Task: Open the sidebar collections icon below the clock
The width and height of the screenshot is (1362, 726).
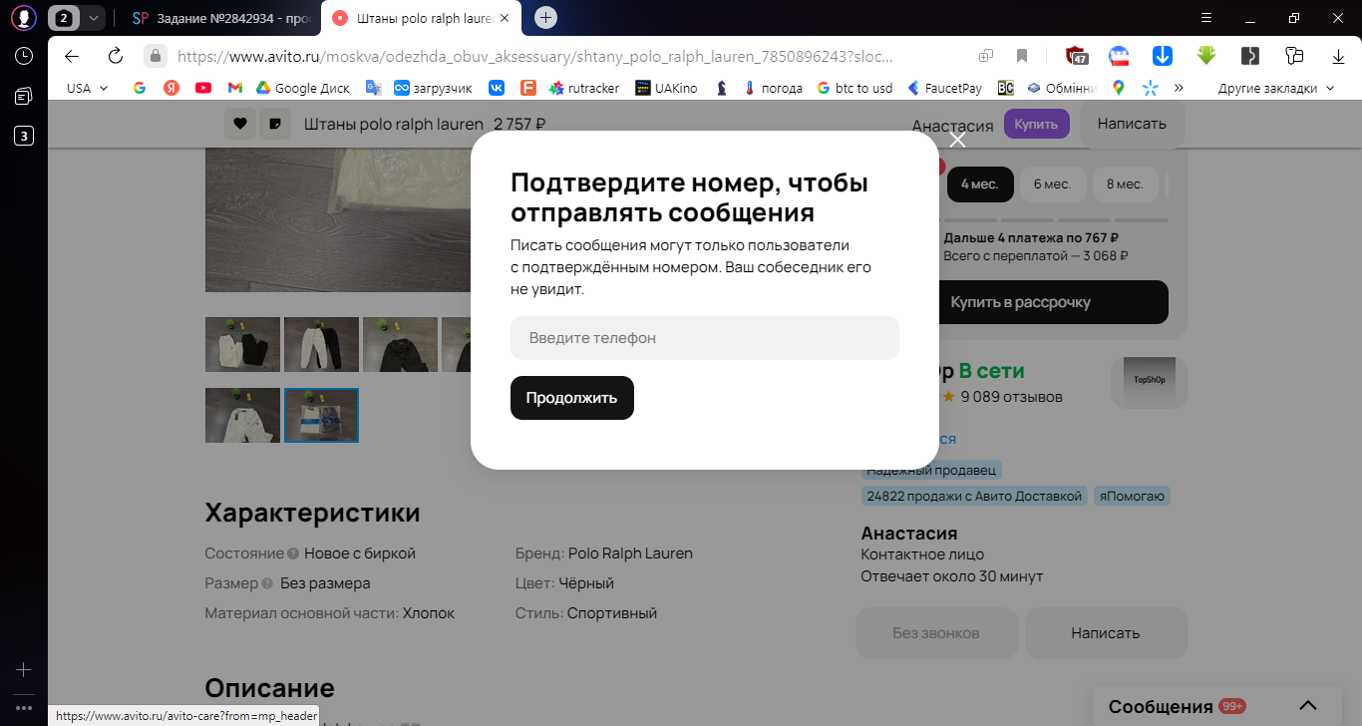Action: pos(24,96)
